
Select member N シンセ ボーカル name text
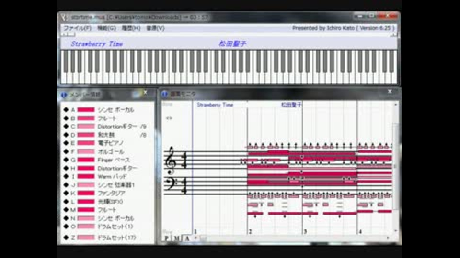pos(115,218)
